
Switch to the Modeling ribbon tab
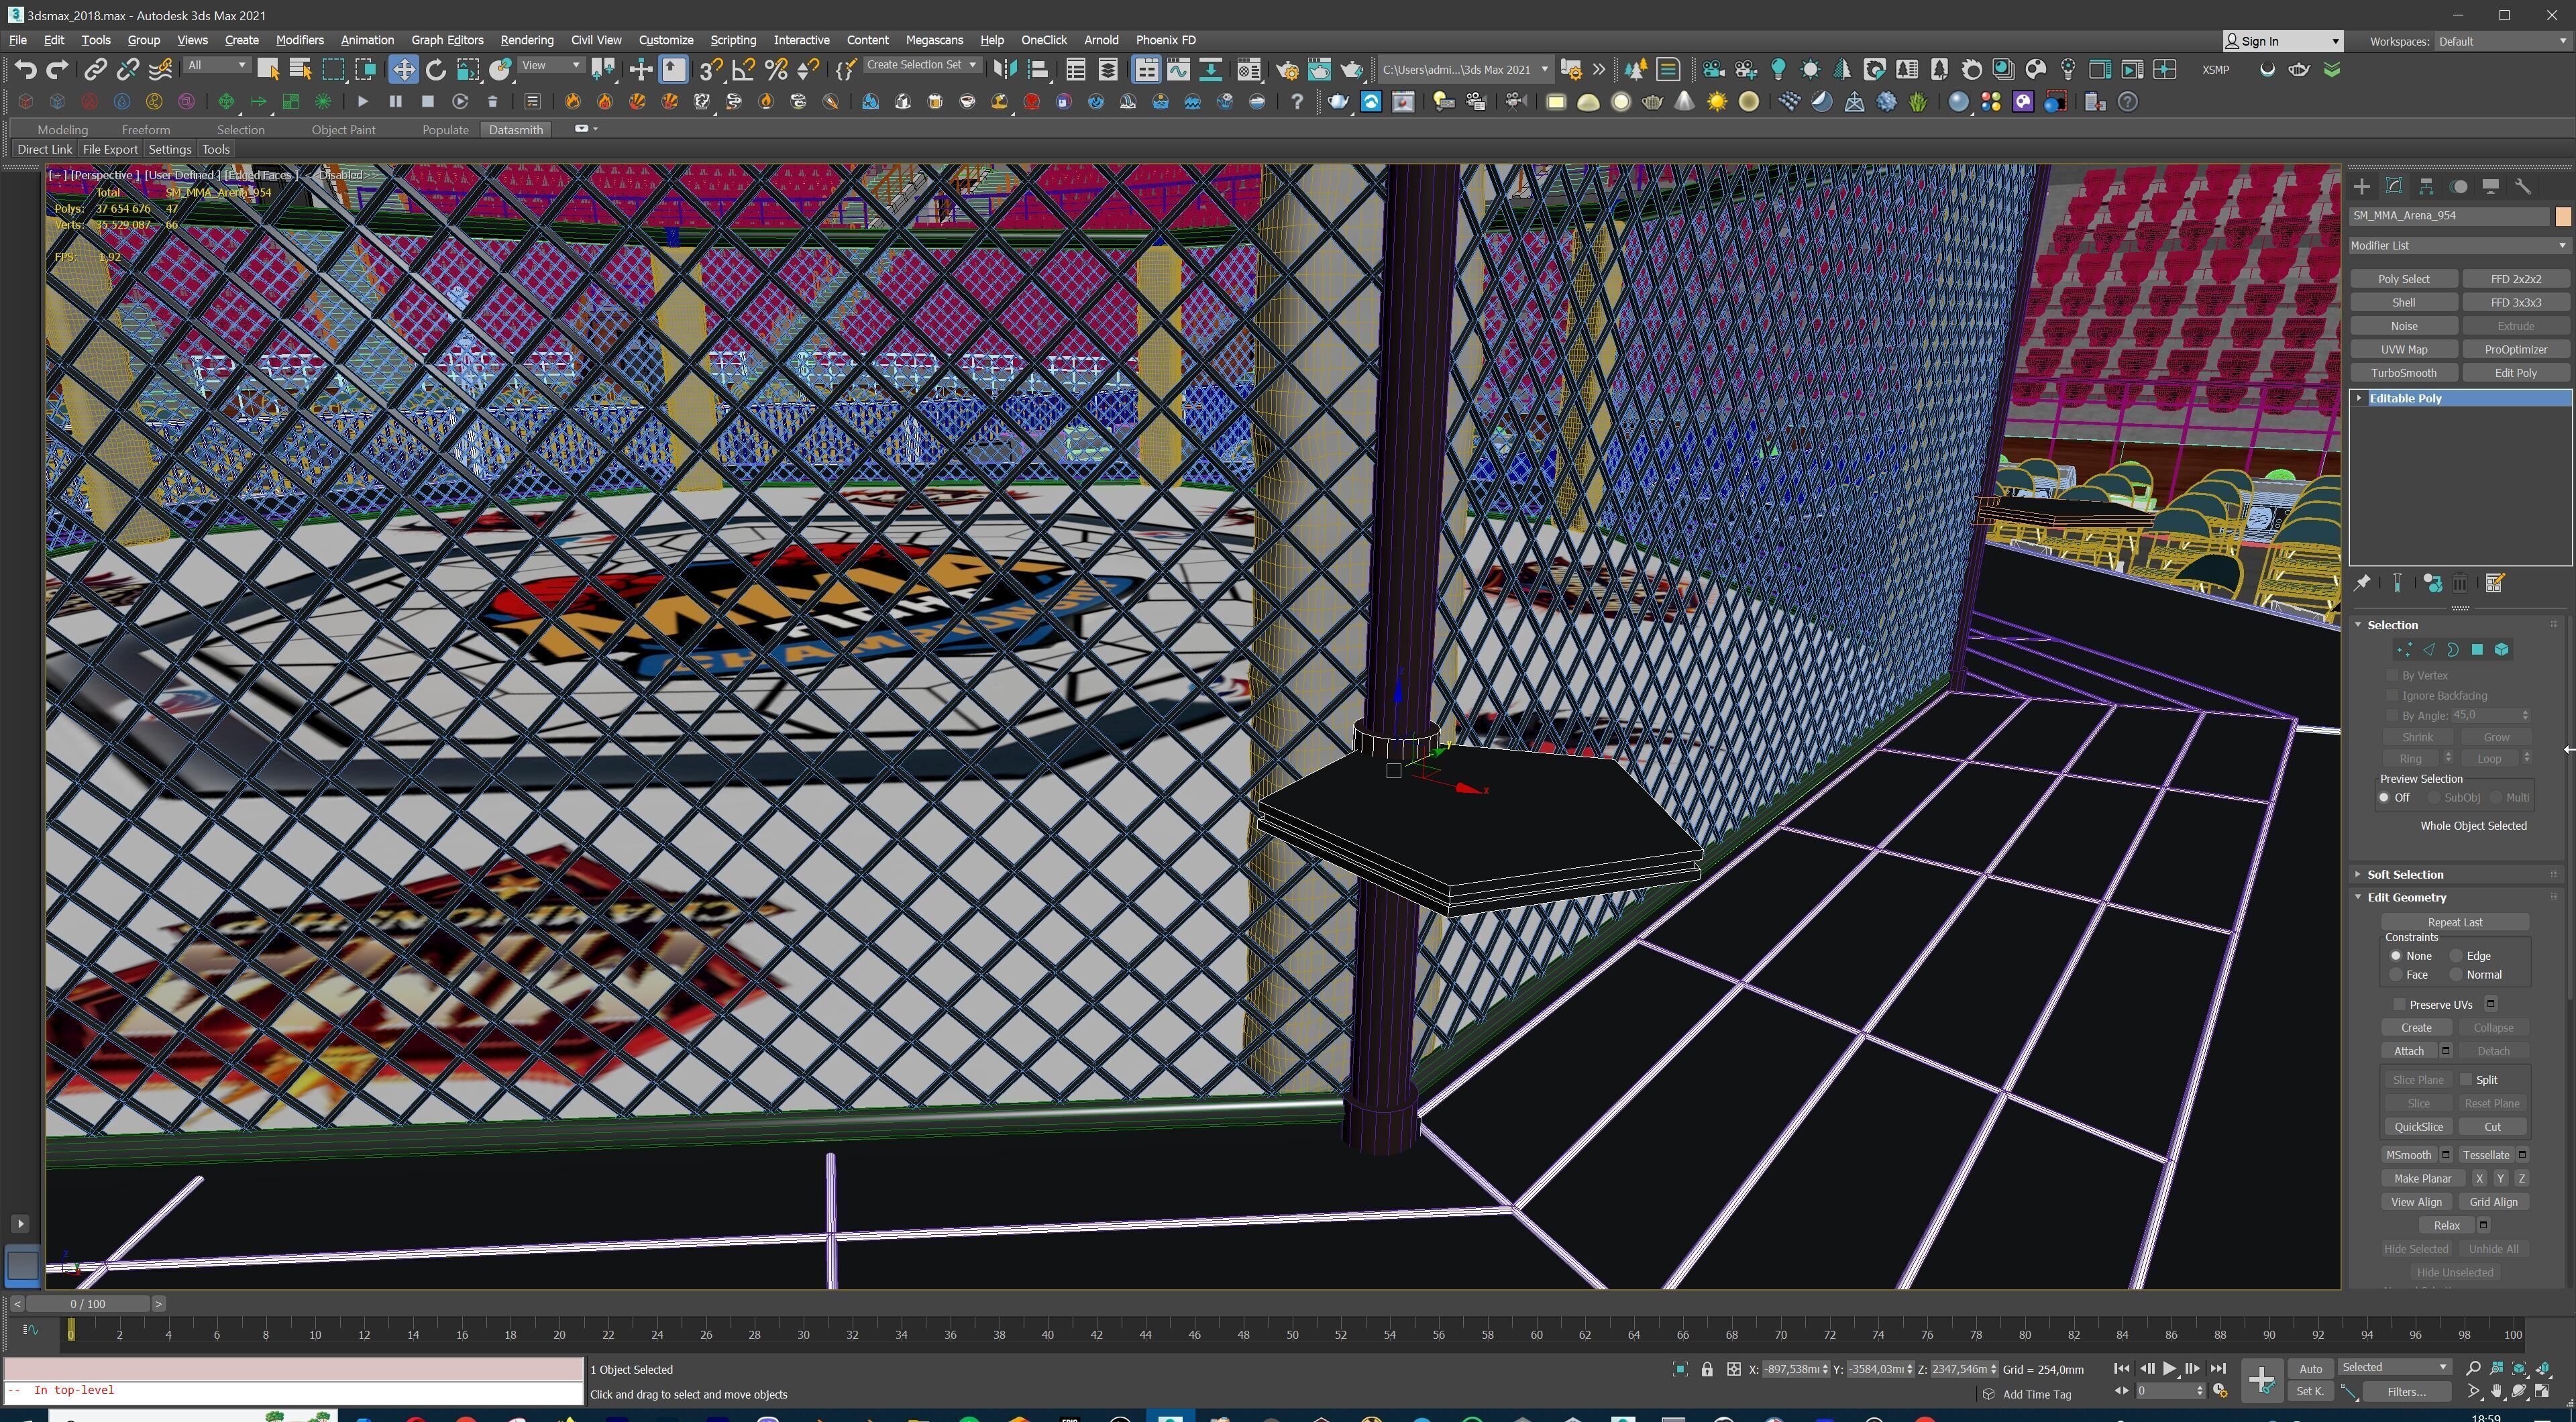[62, 130]
